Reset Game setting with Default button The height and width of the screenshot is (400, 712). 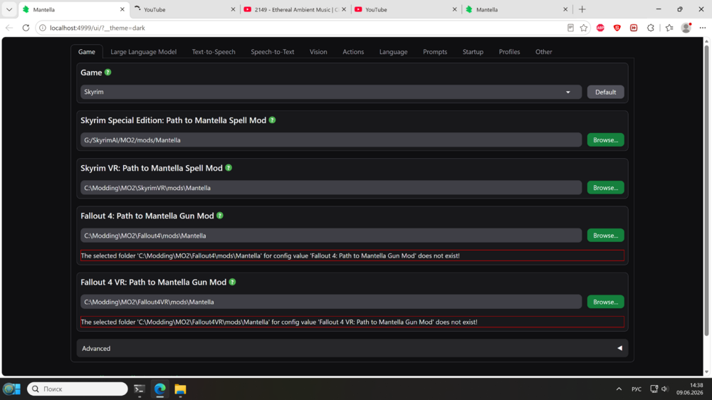click(605, 92)
